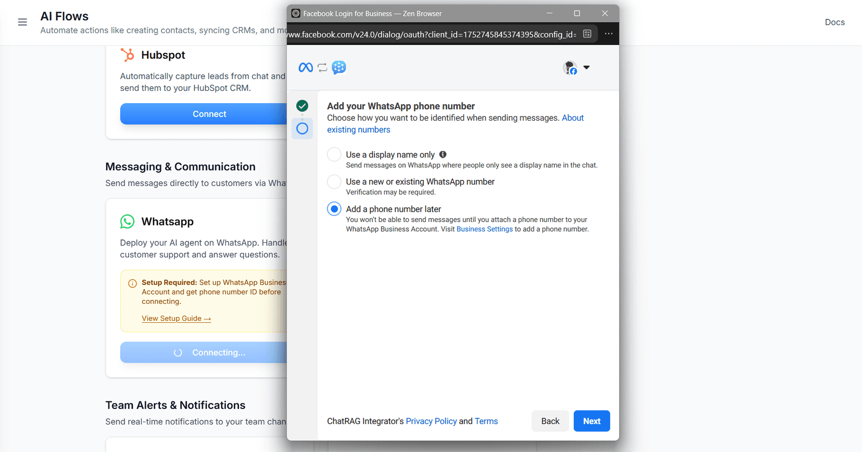Select 'Add a phone number later' radio
The height and width of the screenshot is (452, 862).
coord(334,209)
